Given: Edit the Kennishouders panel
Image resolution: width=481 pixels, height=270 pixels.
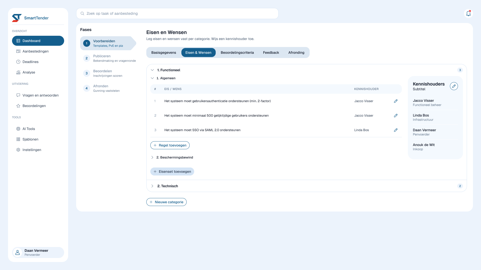Looking at the screenshot, I should pos(454,86).
